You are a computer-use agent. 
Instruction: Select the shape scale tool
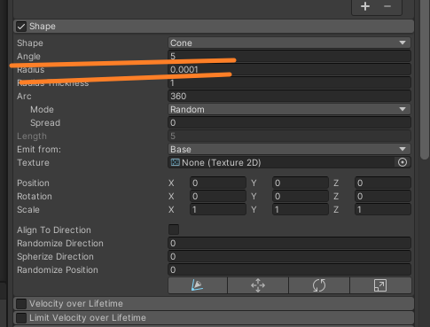click(380, 285)
